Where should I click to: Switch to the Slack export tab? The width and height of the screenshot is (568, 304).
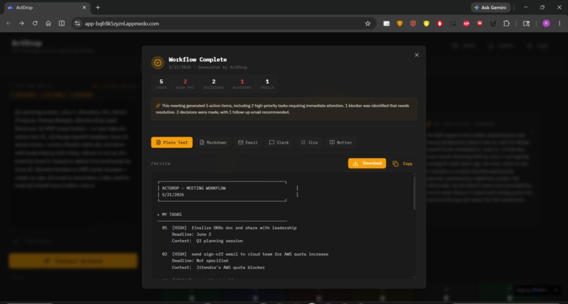(279, 142)
